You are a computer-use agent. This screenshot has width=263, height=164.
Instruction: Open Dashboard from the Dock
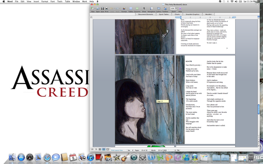click(30, 157)
